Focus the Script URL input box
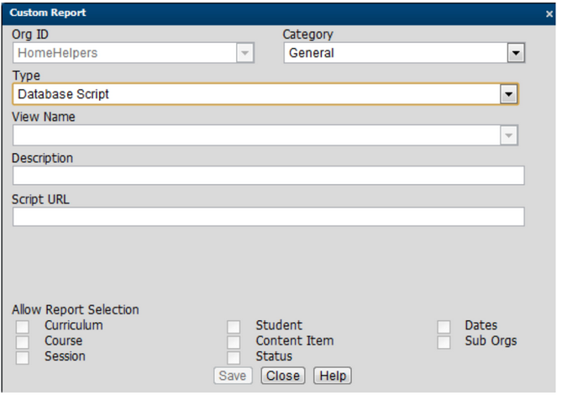Viewport: 562px width, 395px height. coord(268,217)
